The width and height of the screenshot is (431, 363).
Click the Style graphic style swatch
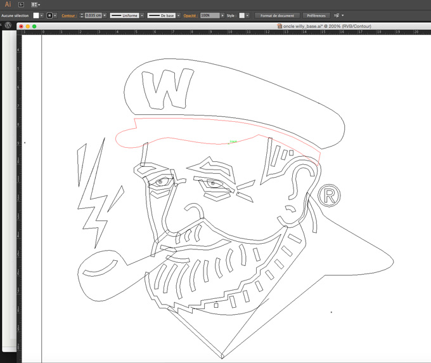click(x=242, y=15)
